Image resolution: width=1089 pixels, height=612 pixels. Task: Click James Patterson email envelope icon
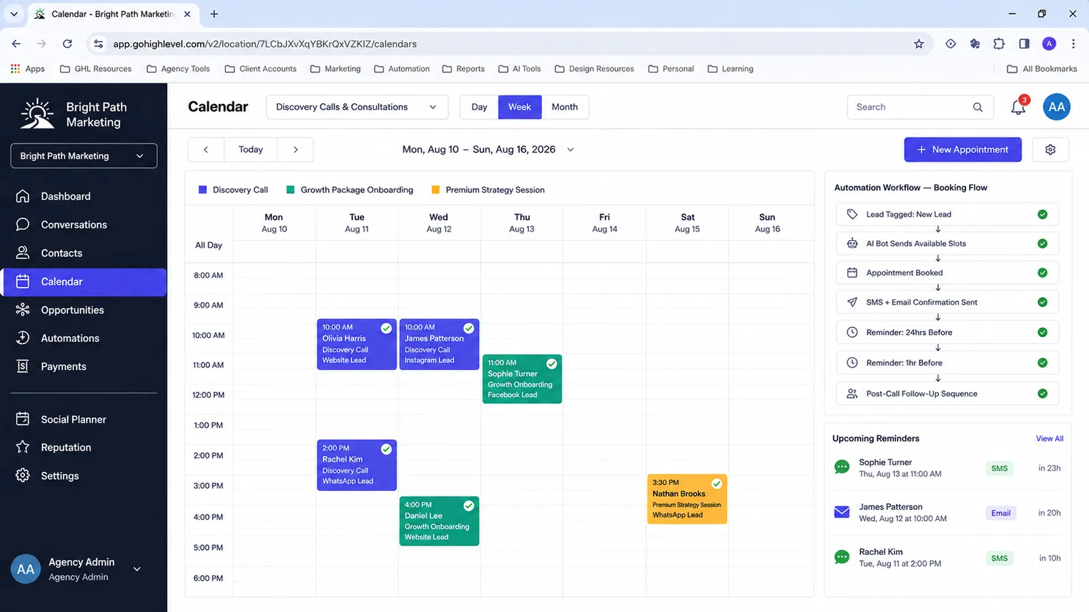click(842, 512)
